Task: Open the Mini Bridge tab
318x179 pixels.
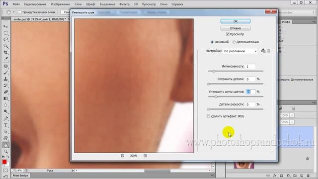Action: (x=20, y=176)
